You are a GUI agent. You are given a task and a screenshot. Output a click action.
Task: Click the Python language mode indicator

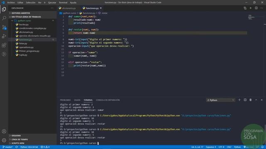[x=237, y=147]
